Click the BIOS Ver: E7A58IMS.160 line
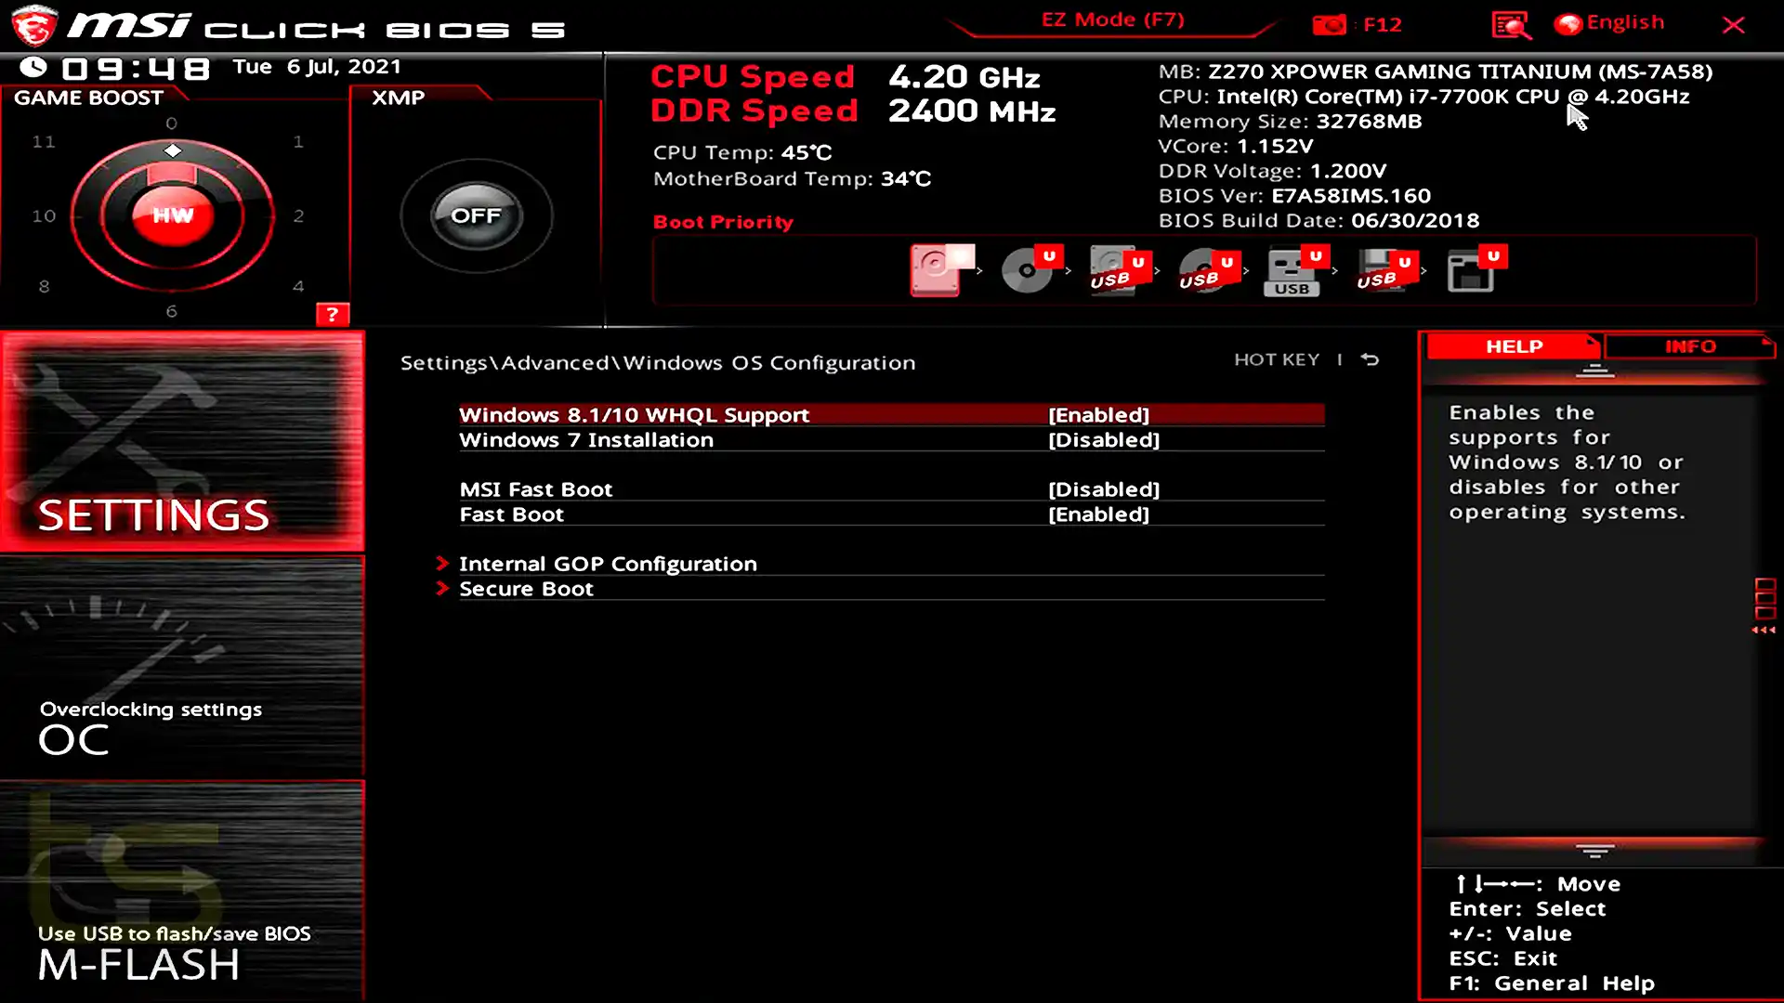 click(x=1294, y=196)
